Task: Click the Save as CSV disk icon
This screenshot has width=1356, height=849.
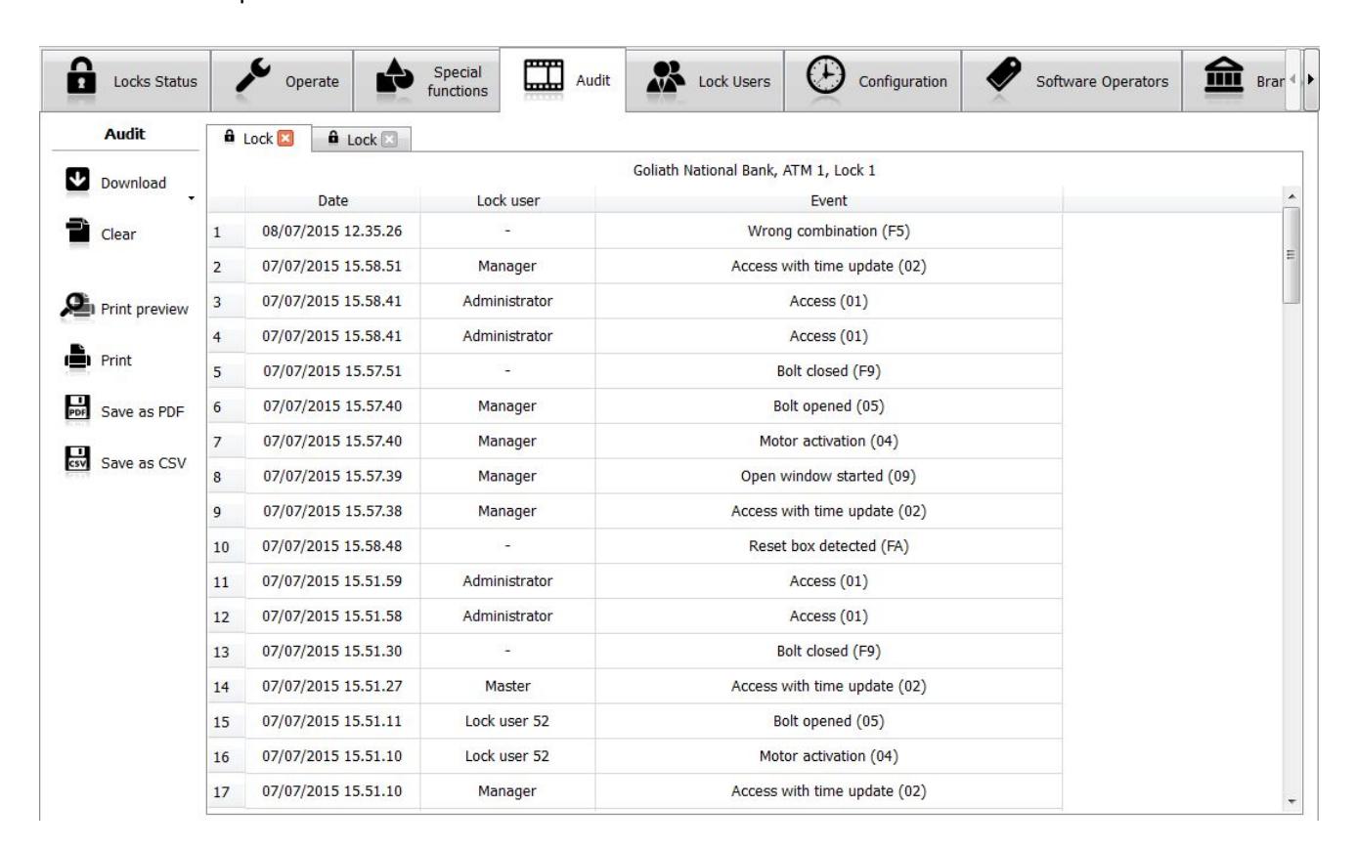Action: pos(76,460)
